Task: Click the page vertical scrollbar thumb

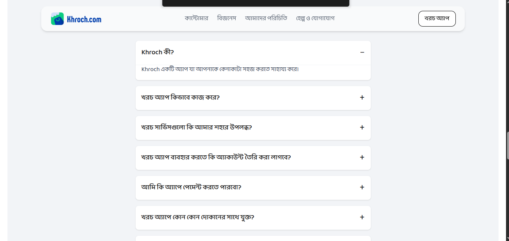Action: coord(508,146)
